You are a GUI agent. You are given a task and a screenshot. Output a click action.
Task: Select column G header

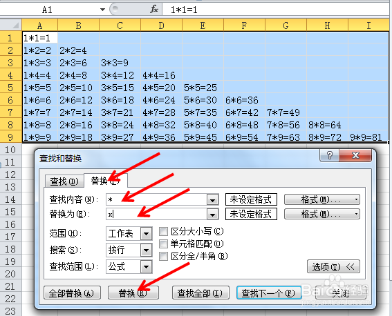[286, 26]
